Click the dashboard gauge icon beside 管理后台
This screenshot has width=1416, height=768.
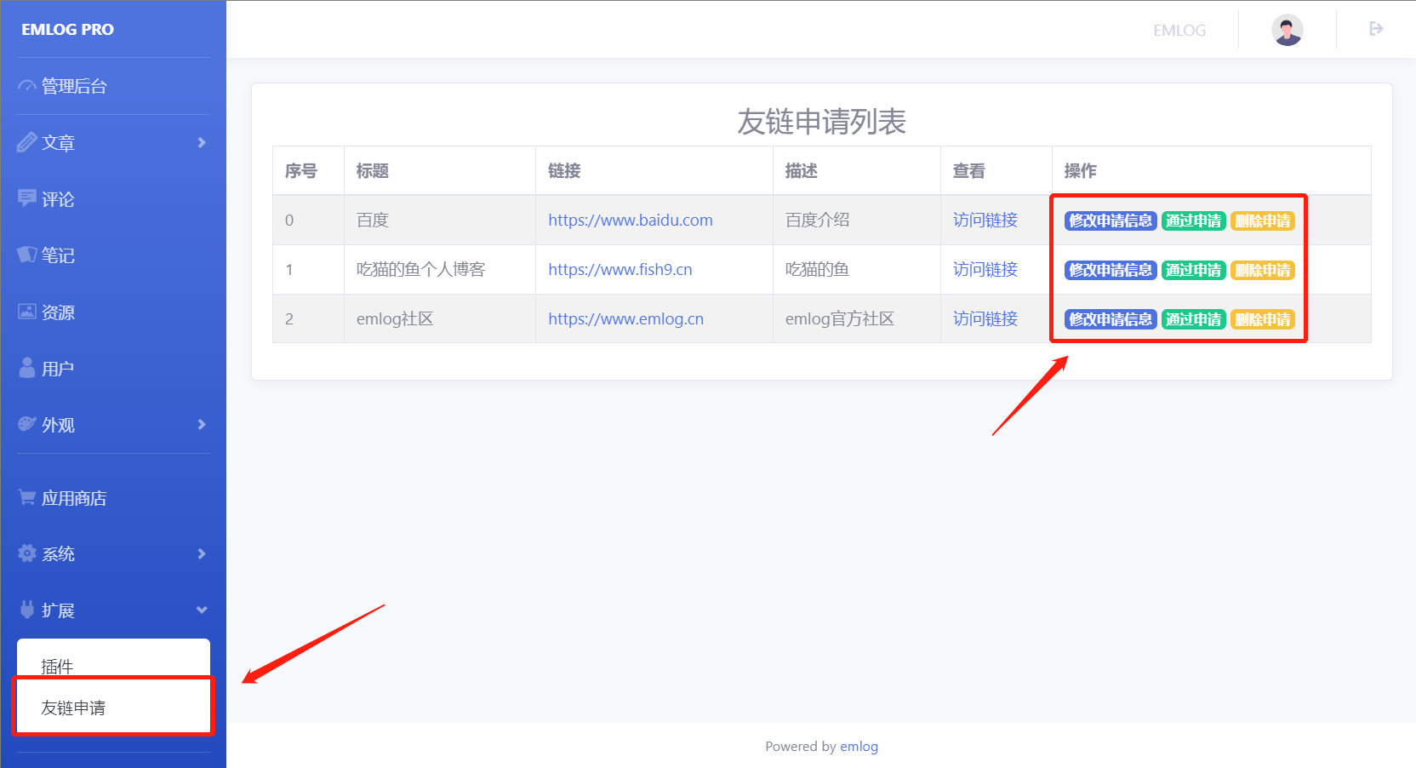(x=27, y=86)
